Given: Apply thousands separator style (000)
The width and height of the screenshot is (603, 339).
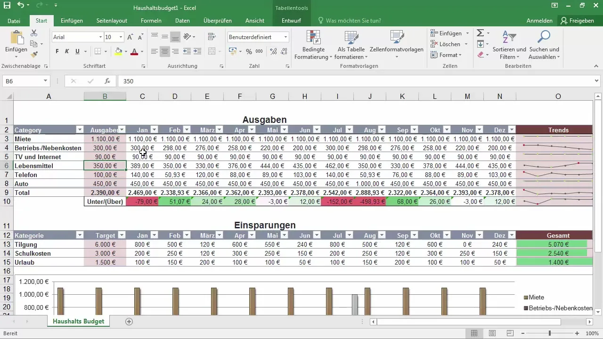Looking at the screenshot, I should pyautogui.click(x=259, y=51).
